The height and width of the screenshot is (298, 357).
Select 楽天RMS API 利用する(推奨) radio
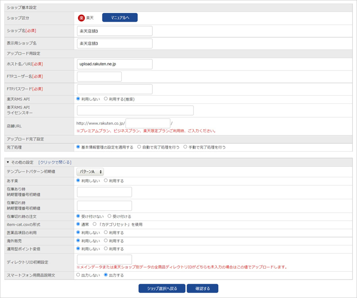[106, 99]
